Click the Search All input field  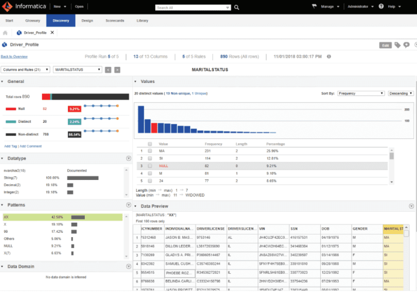tap(193, 7)
